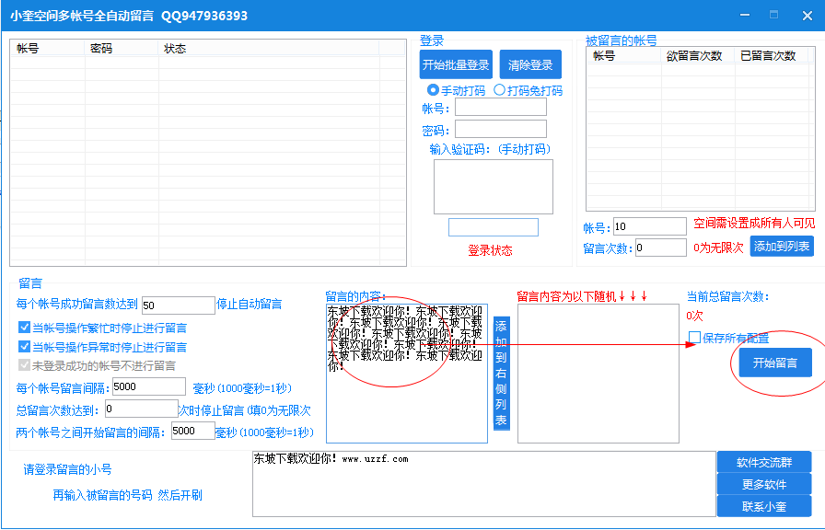Click the maximize window icon
The height and width of the screenshot is (530, 825).
coord(773,15)
